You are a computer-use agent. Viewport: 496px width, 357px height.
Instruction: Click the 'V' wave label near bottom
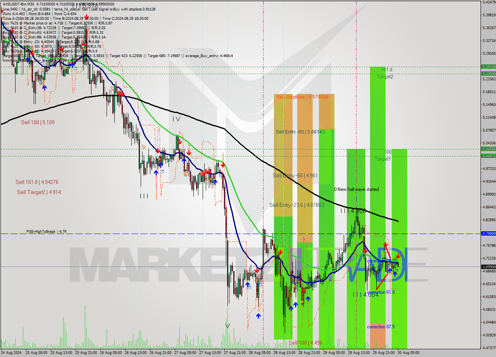227,326
